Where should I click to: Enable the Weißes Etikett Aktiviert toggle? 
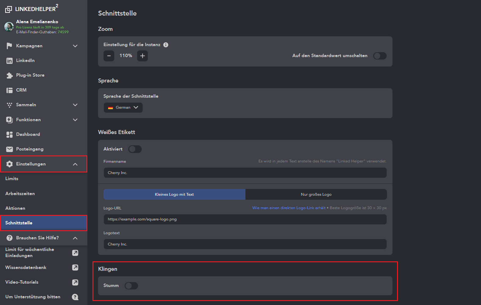(135, 149)
